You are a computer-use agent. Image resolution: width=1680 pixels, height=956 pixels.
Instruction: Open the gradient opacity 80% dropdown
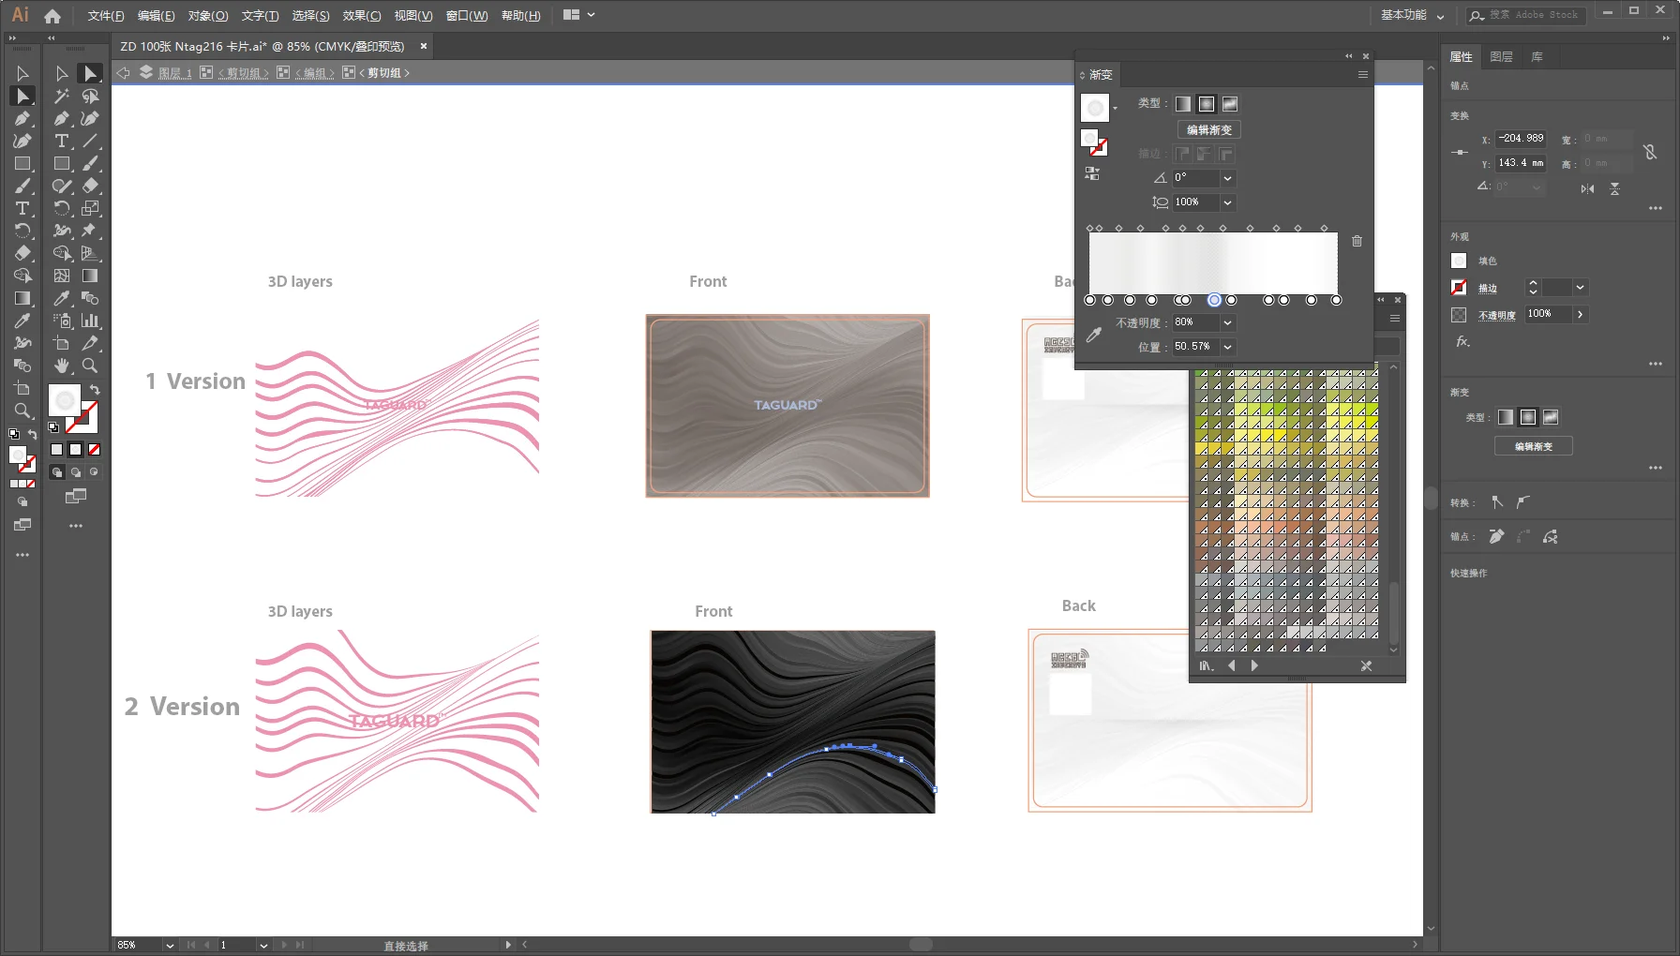(x=1227, y=322)
